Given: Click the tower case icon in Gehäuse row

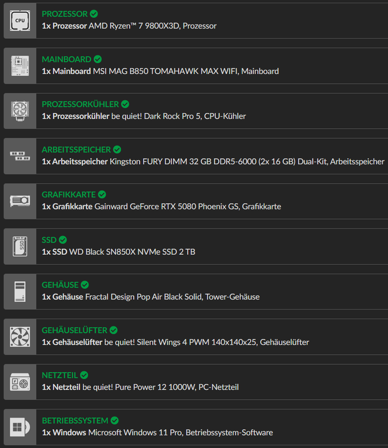Looking at the screenshot, I should tap(20, 291).
